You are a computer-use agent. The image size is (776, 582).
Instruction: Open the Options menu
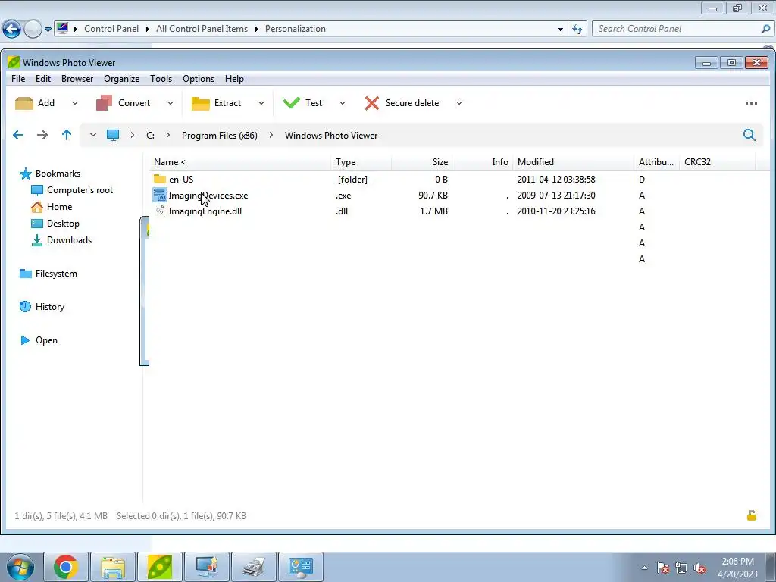click(199, 79)
